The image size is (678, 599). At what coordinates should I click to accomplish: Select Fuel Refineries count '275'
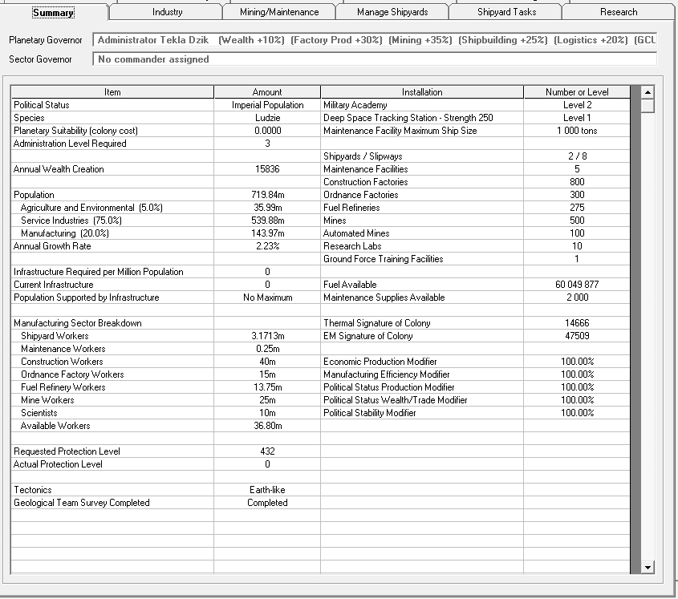coord(577,208)
